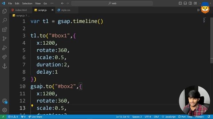This screenshot has height=119, width=213.
Task: Click the VS Code logo icon
Action: [3, 3]
